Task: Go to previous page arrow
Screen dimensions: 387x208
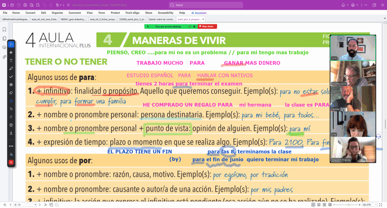Action: [x=10, y=205]
